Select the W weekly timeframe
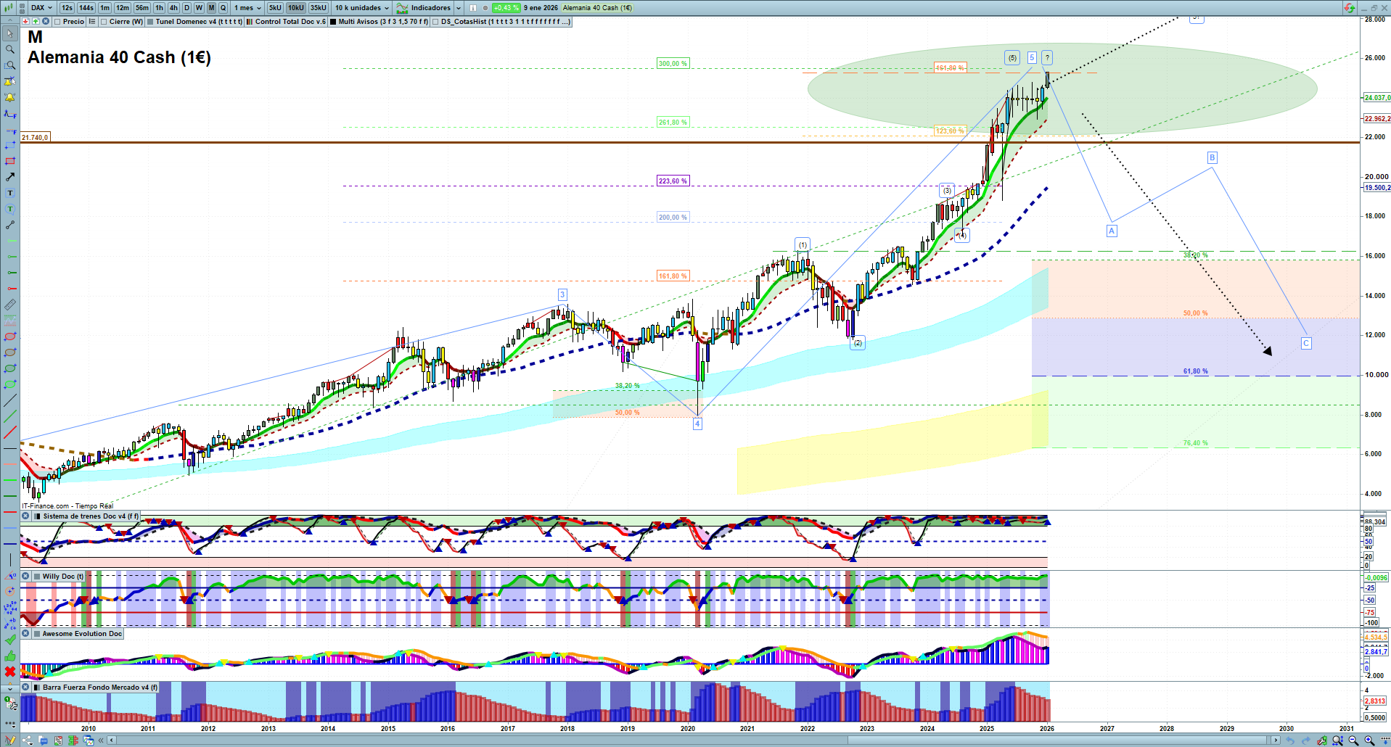The image size is (1391, 747). [x=199, y=8]
